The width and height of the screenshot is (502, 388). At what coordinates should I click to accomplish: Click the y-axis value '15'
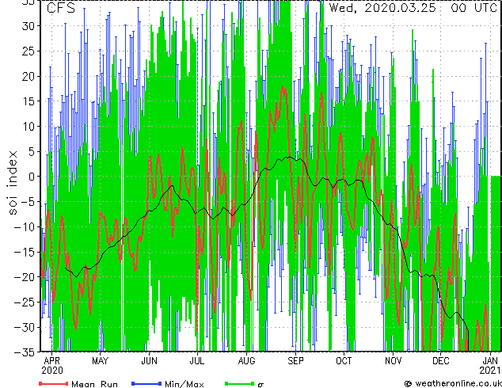pos(29,101)
